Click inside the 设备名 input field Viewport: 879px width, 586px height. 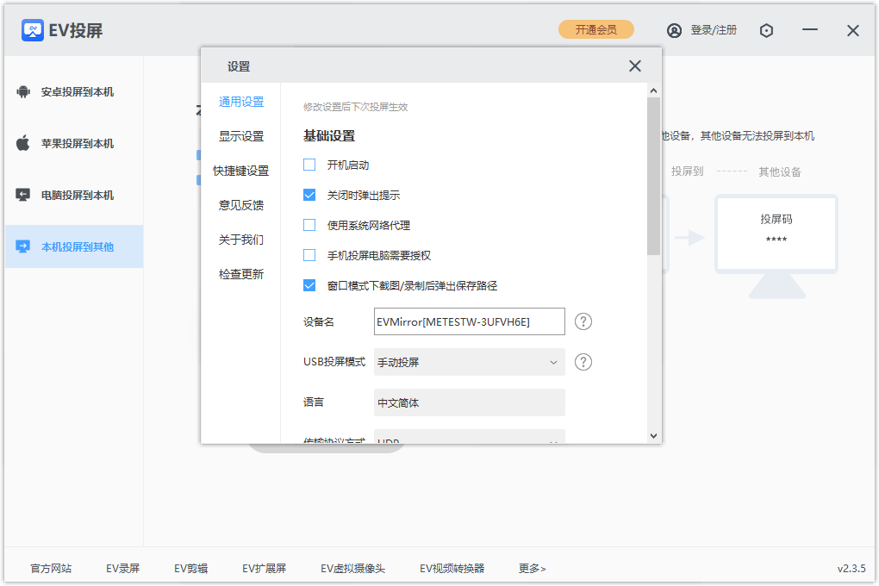click(469, 321)
